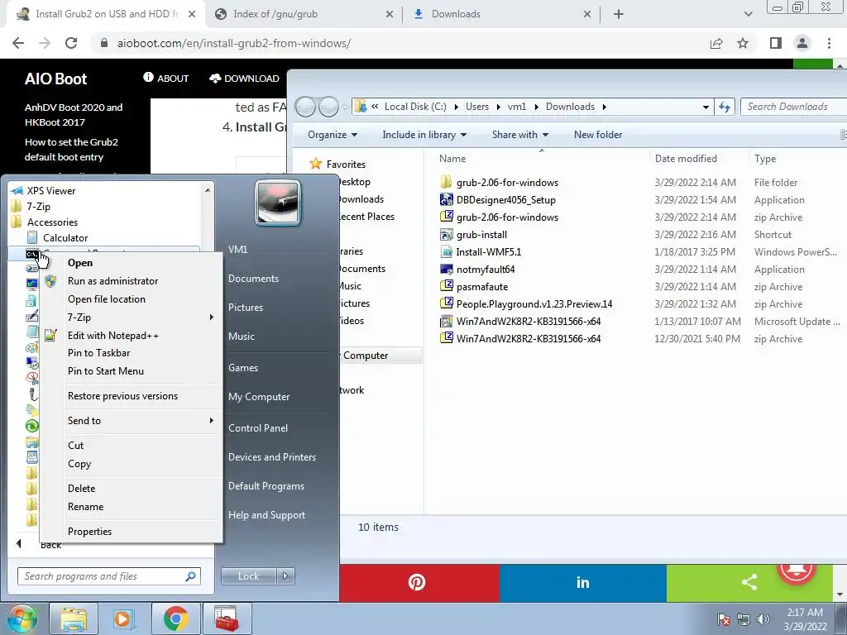Open Action Center flag in tray

point(724,619)
